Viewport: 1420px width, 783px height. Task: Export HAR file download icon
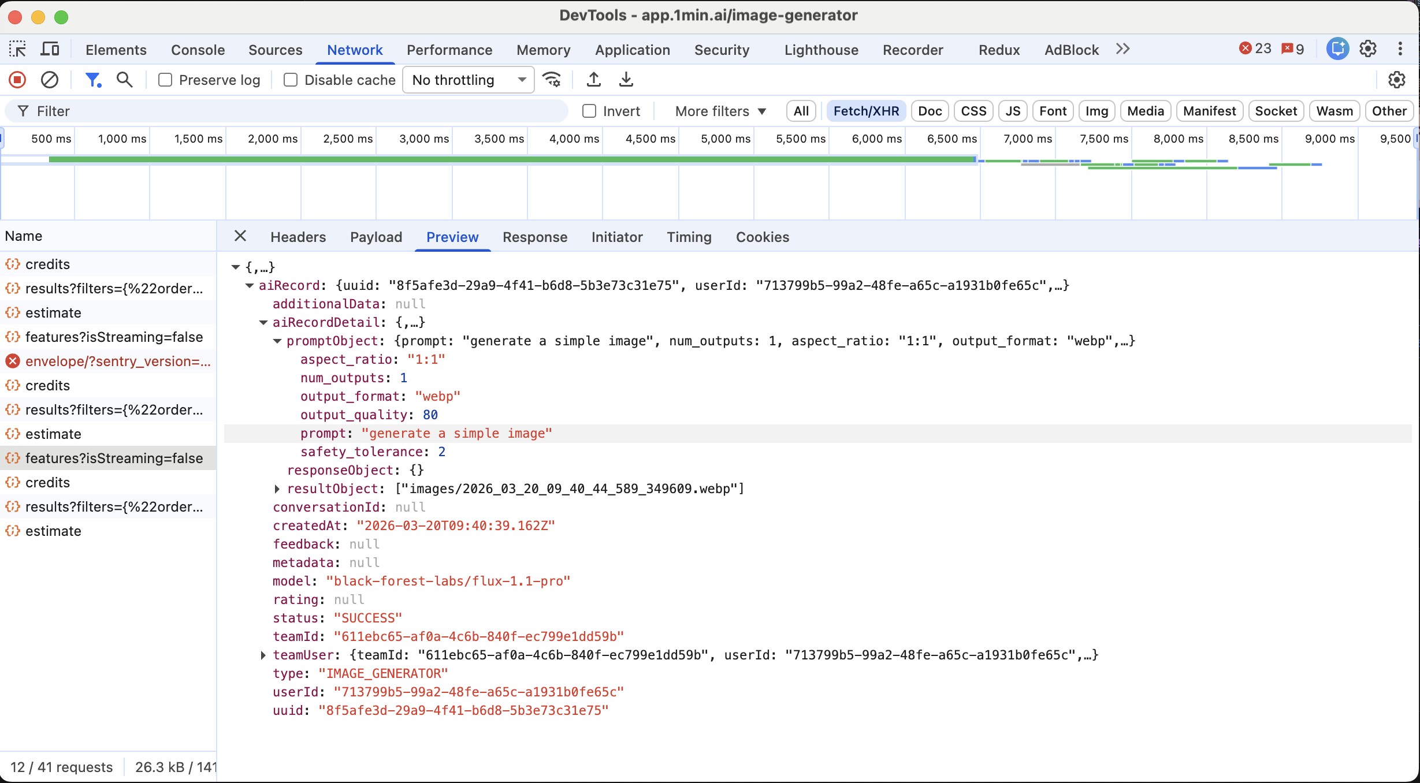click(626, 80)
